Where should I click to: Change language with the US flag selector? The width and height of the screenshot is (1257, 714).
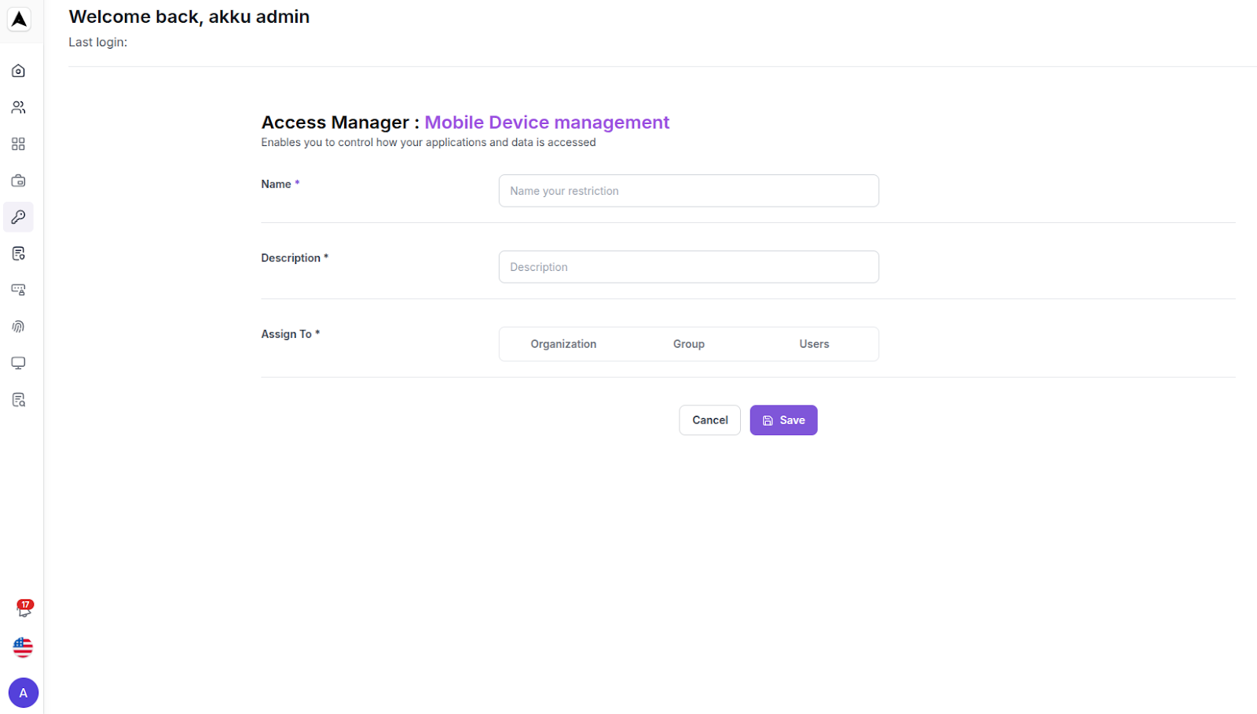[x=23, y=647]
